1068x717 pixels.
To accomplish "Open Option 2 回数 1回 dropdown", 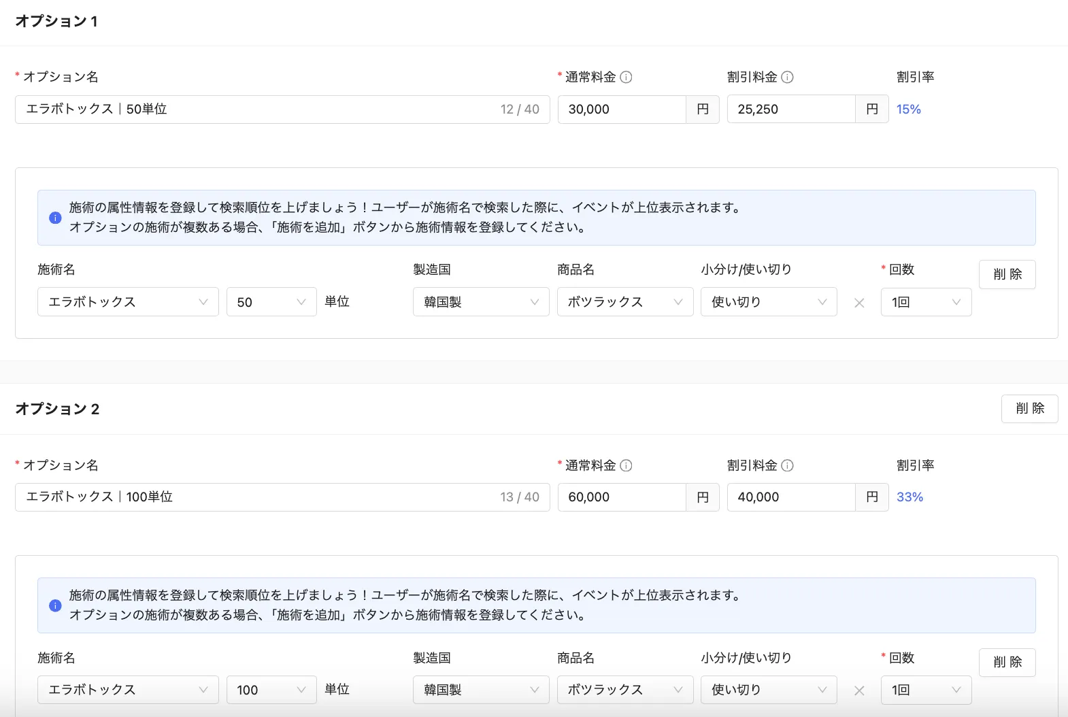I will [926, 690].
